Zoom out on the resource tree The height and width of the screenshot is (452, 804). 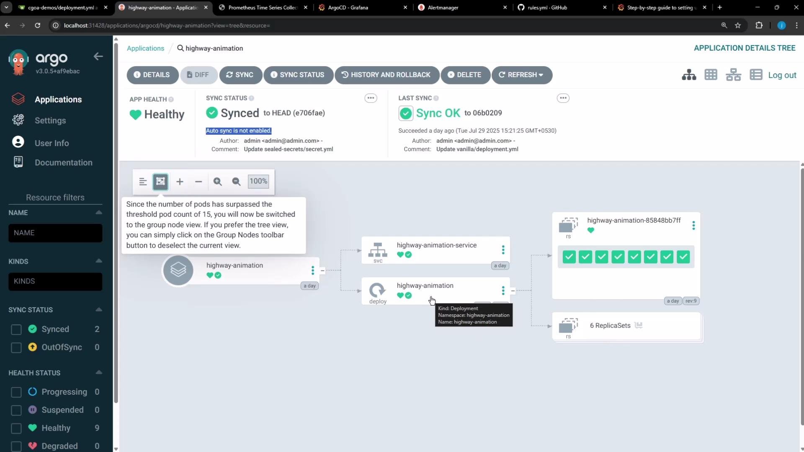[236, 182]
